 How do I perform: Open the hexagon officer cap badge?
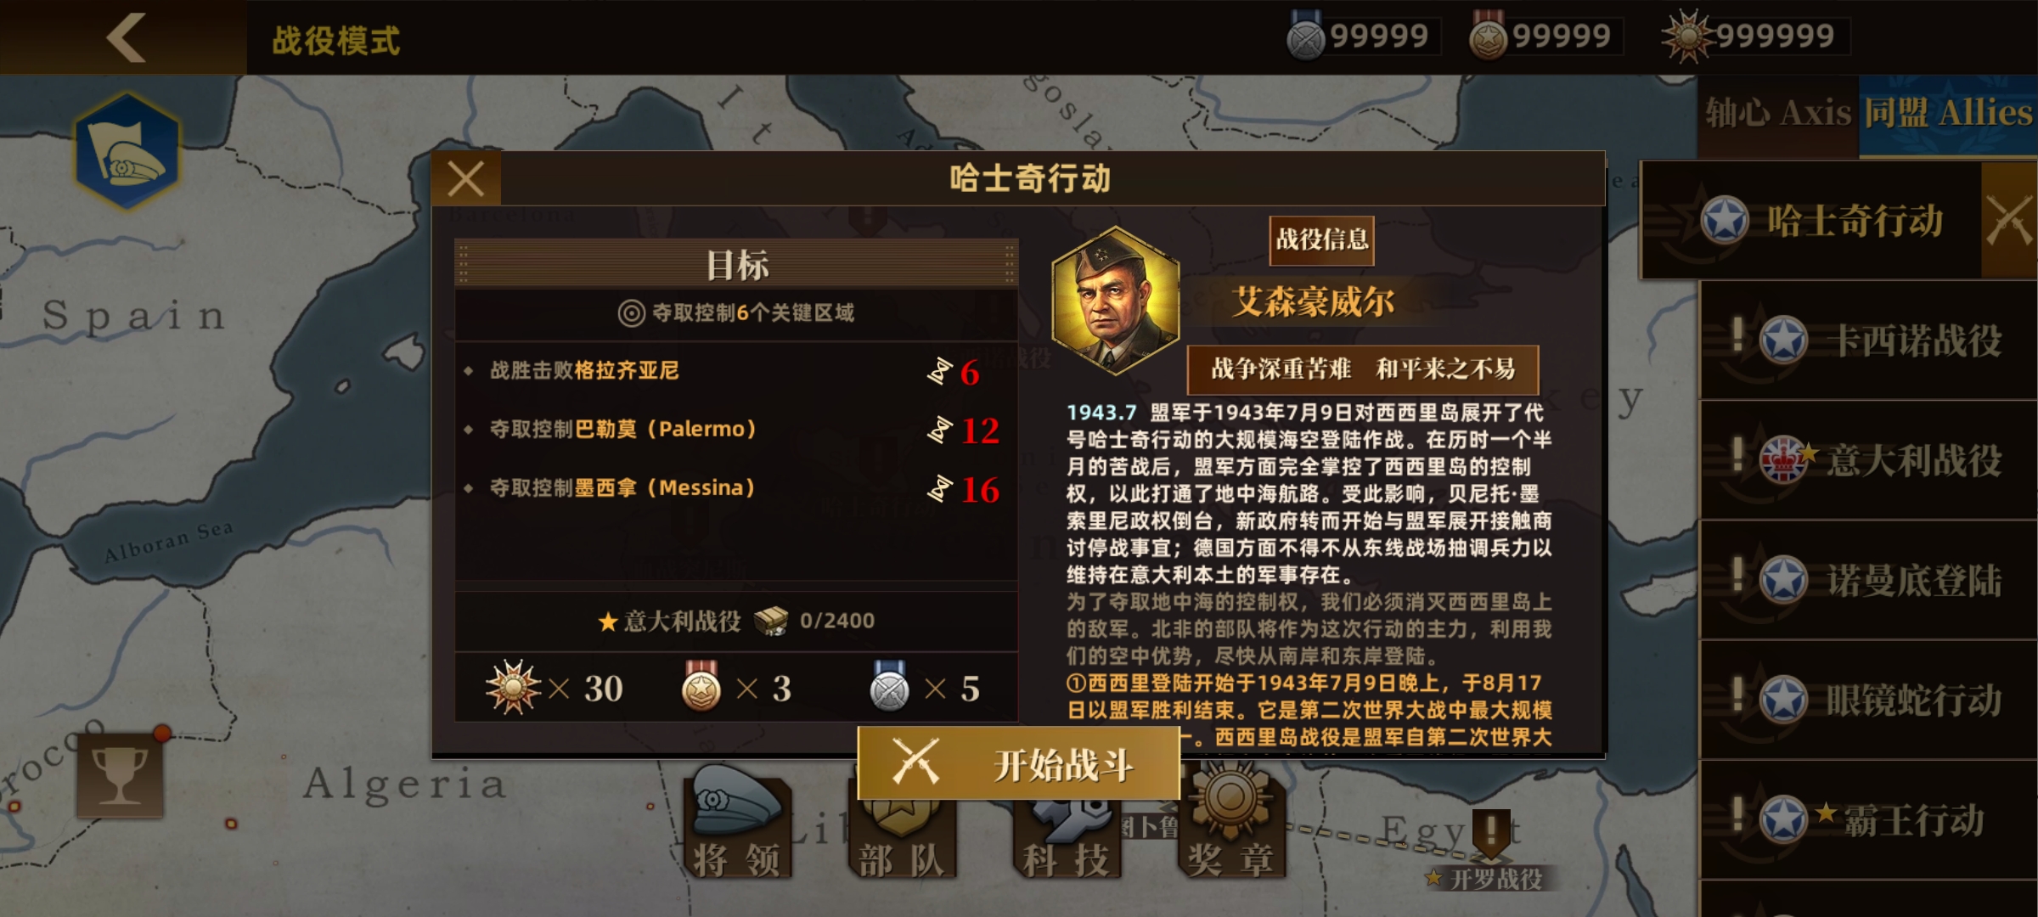click(x=127, y=151)
